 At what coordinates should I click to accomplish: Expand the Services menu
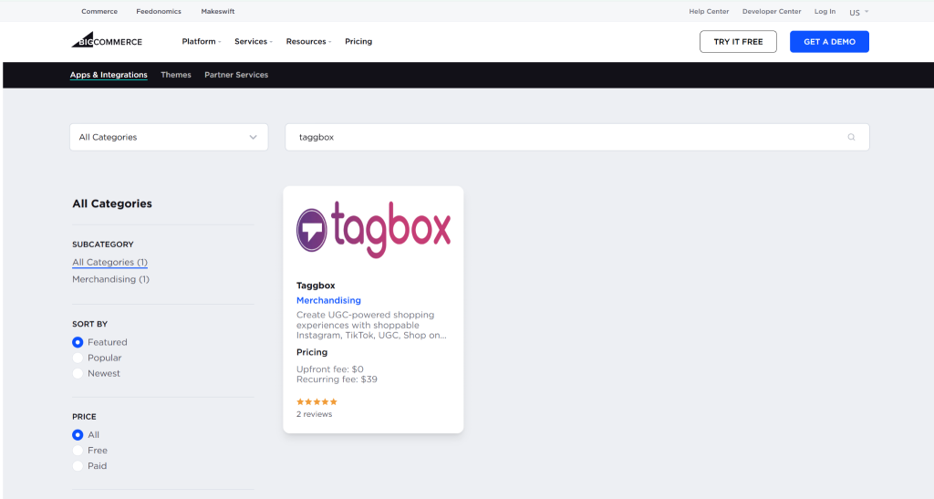(254, 41)
